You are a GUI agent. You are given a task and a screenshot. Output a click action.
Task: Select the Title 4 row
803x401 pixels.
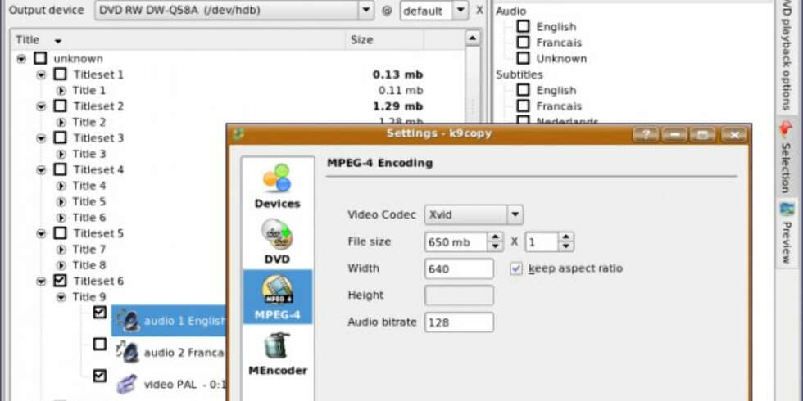coord(89,186)
